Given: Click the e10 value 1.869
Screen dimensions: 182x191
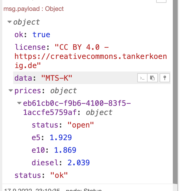Looking at the screenshot, I should 65,150.
